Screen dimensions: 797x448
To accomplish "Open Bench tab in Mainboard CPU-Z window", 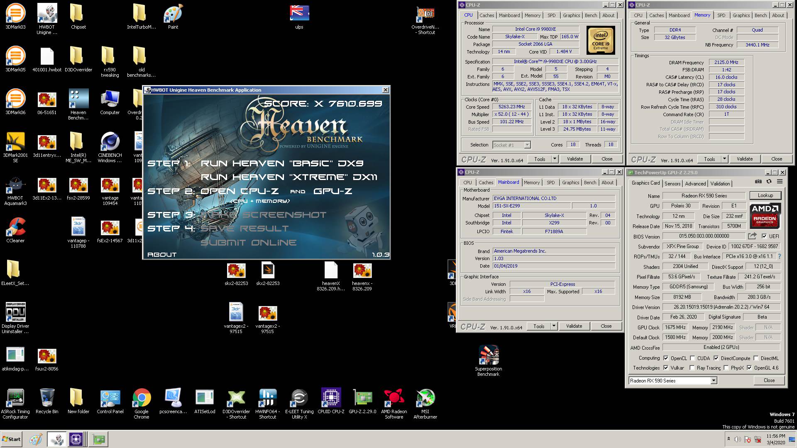I will click(590, 183).
